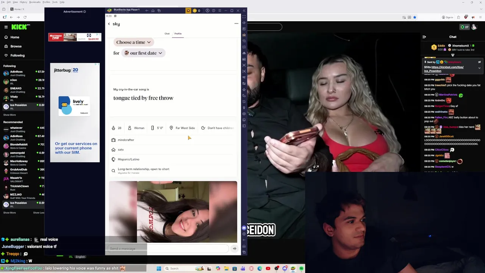The image size is (485, 273).
Task: Collapse the BlueStacks side toolbar
Action: [244, 11]
